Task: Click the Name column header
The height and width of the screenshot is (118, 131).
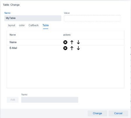Action: point(13,35)
